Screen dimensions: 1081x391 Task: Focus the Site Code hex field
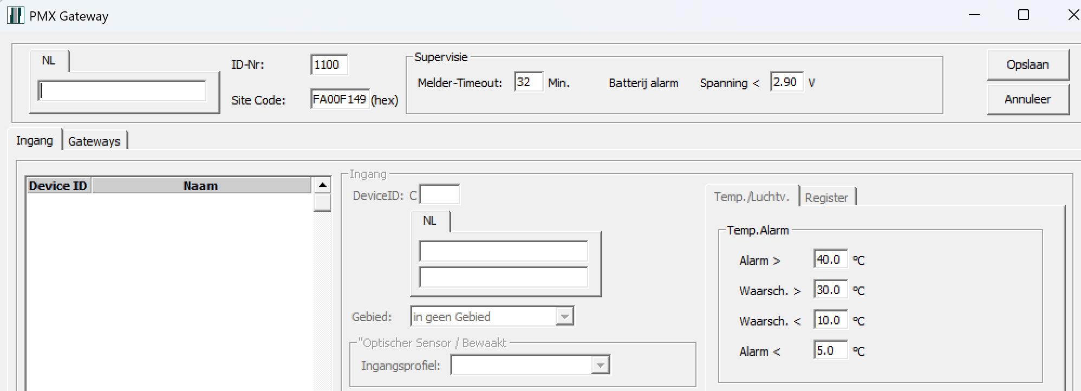point(340,100)
